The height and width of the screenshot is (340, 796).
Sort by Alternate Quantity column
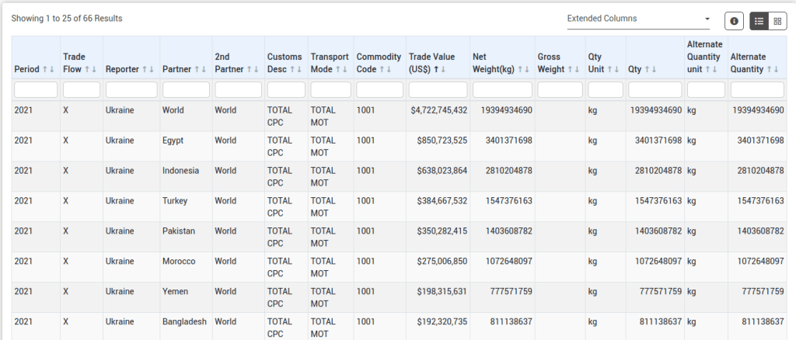tap(773, 70)
